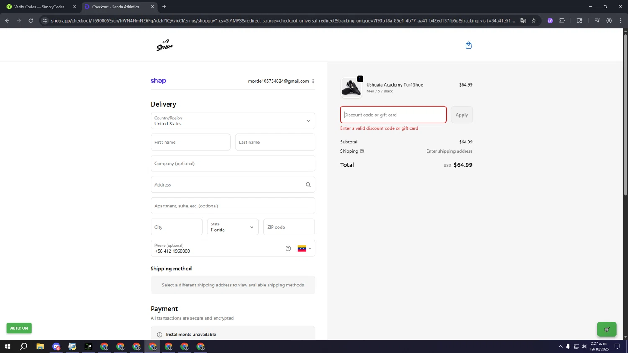The image size is (628, 353).
Task: Click the system tray microphone icon
Action: tap(568, 347)
